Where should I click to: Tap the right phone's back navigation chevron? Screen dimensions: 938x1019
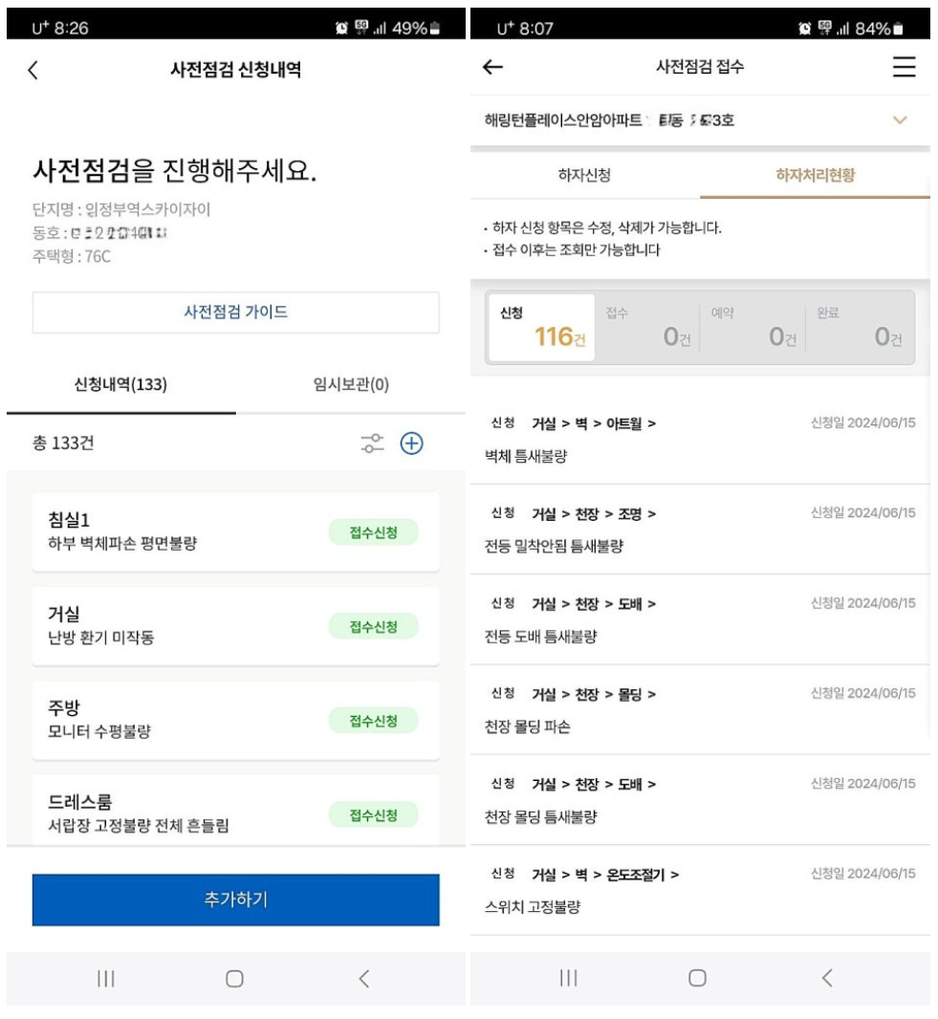[827, 977]
